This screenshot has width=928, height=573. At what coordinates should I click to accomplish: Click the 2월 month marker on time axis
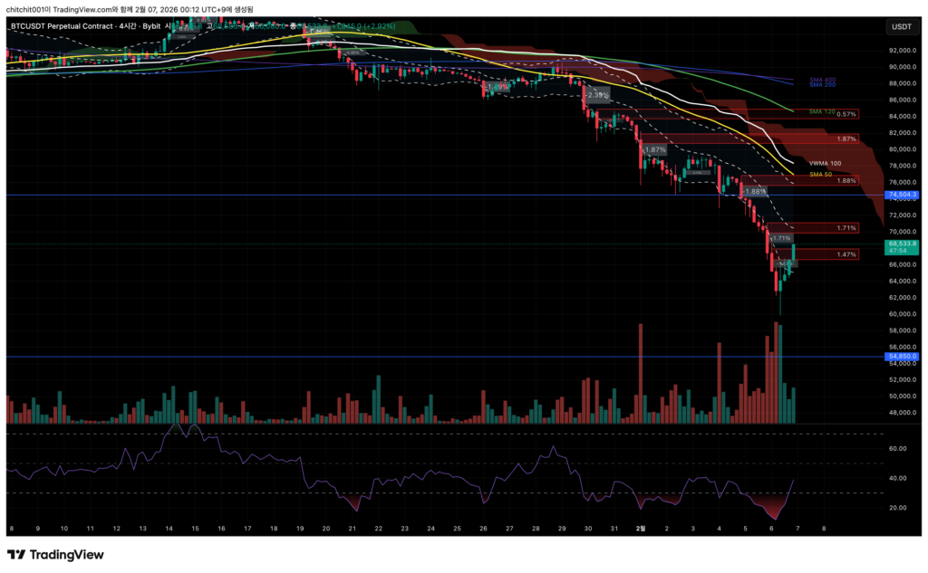click(x=641, y=527)
